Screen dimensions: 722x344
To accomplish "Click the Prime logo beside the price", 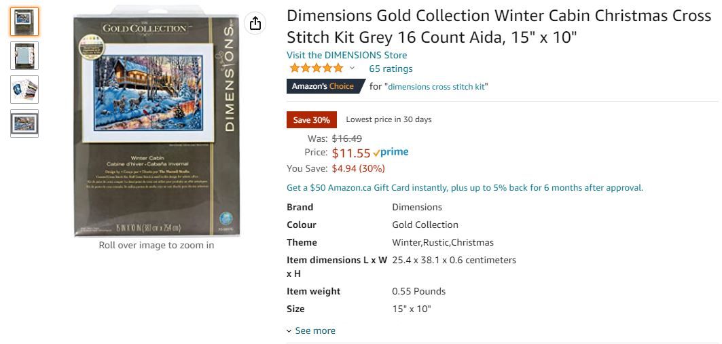I will click(x=391, y=153).
